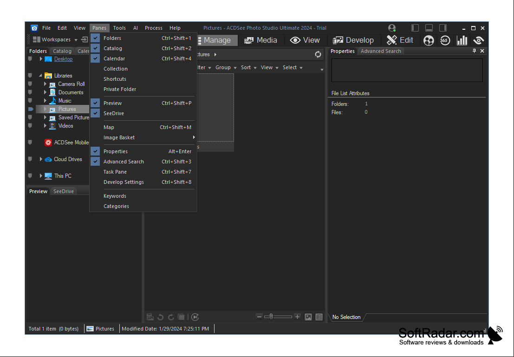This screenshot has width=514, height=357.
Task: Open the Sort dropdown button
Action: (x=249, y=67)
